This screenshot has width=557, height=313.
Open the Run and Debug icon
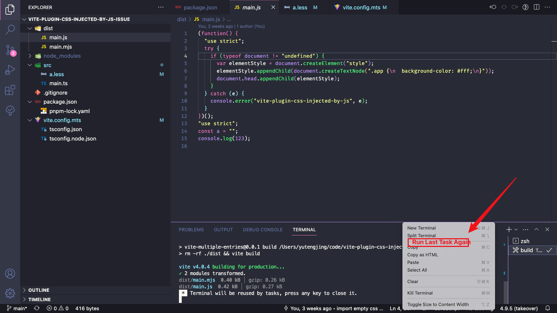[10, 70]
